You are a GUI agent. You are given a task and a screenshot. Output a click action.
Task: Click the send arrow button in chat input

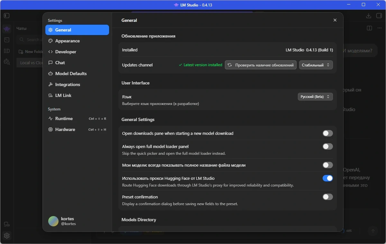(x=373, y=231)
